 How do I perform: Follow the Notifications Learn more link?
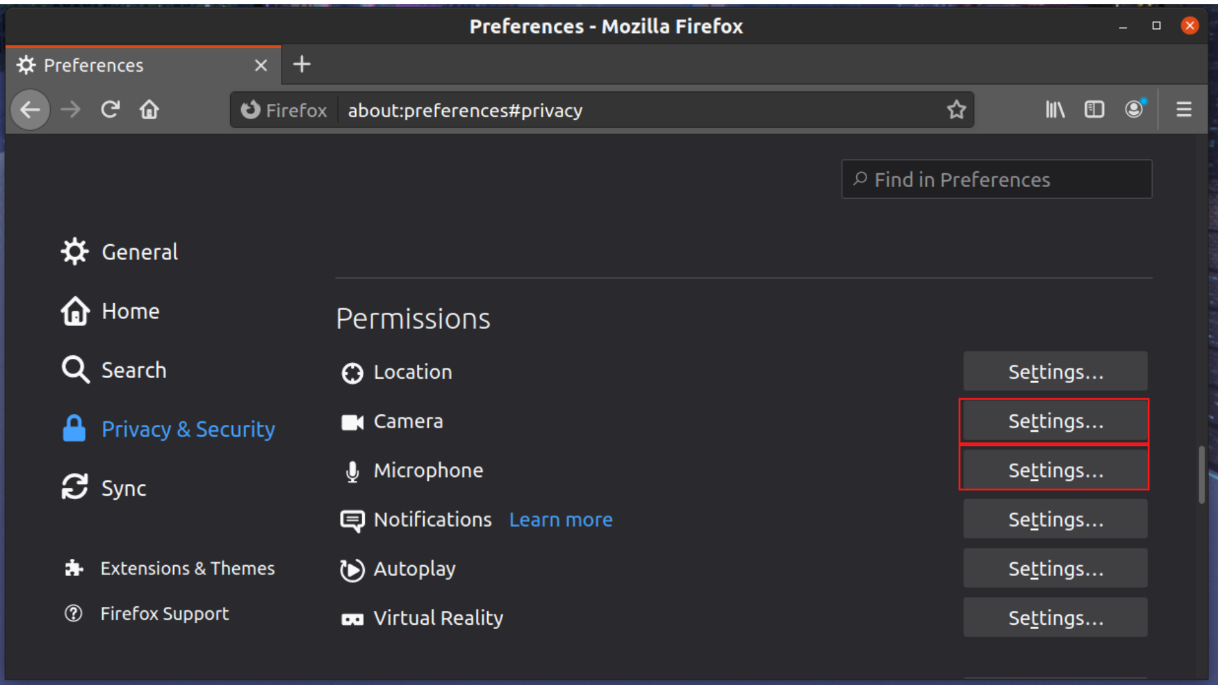tap(561, 520)
